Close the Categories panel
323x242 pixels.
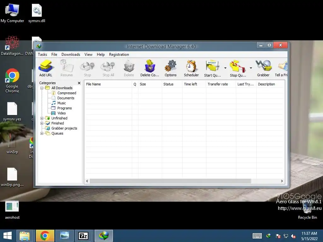79,83
